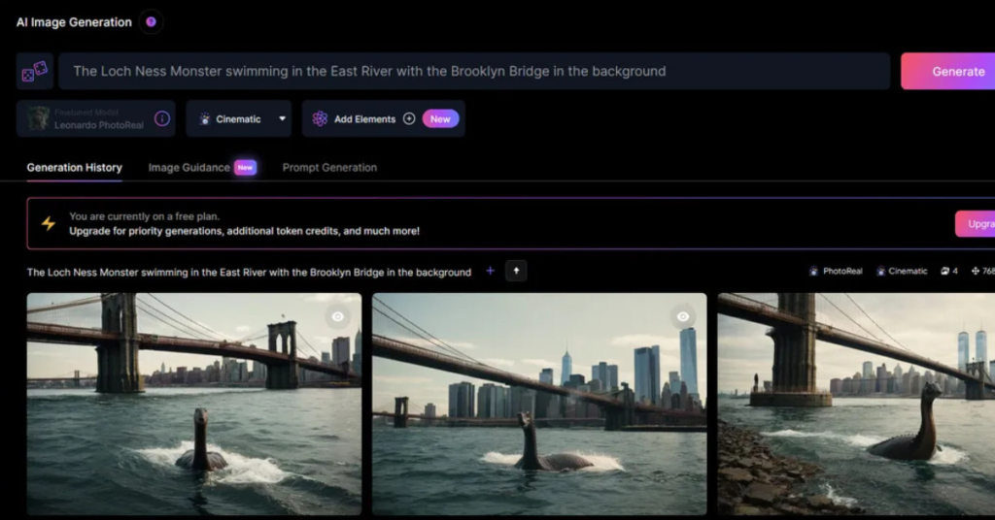Toggle eye icon on second generated image
Screen dimensions: 995x520
683,316
